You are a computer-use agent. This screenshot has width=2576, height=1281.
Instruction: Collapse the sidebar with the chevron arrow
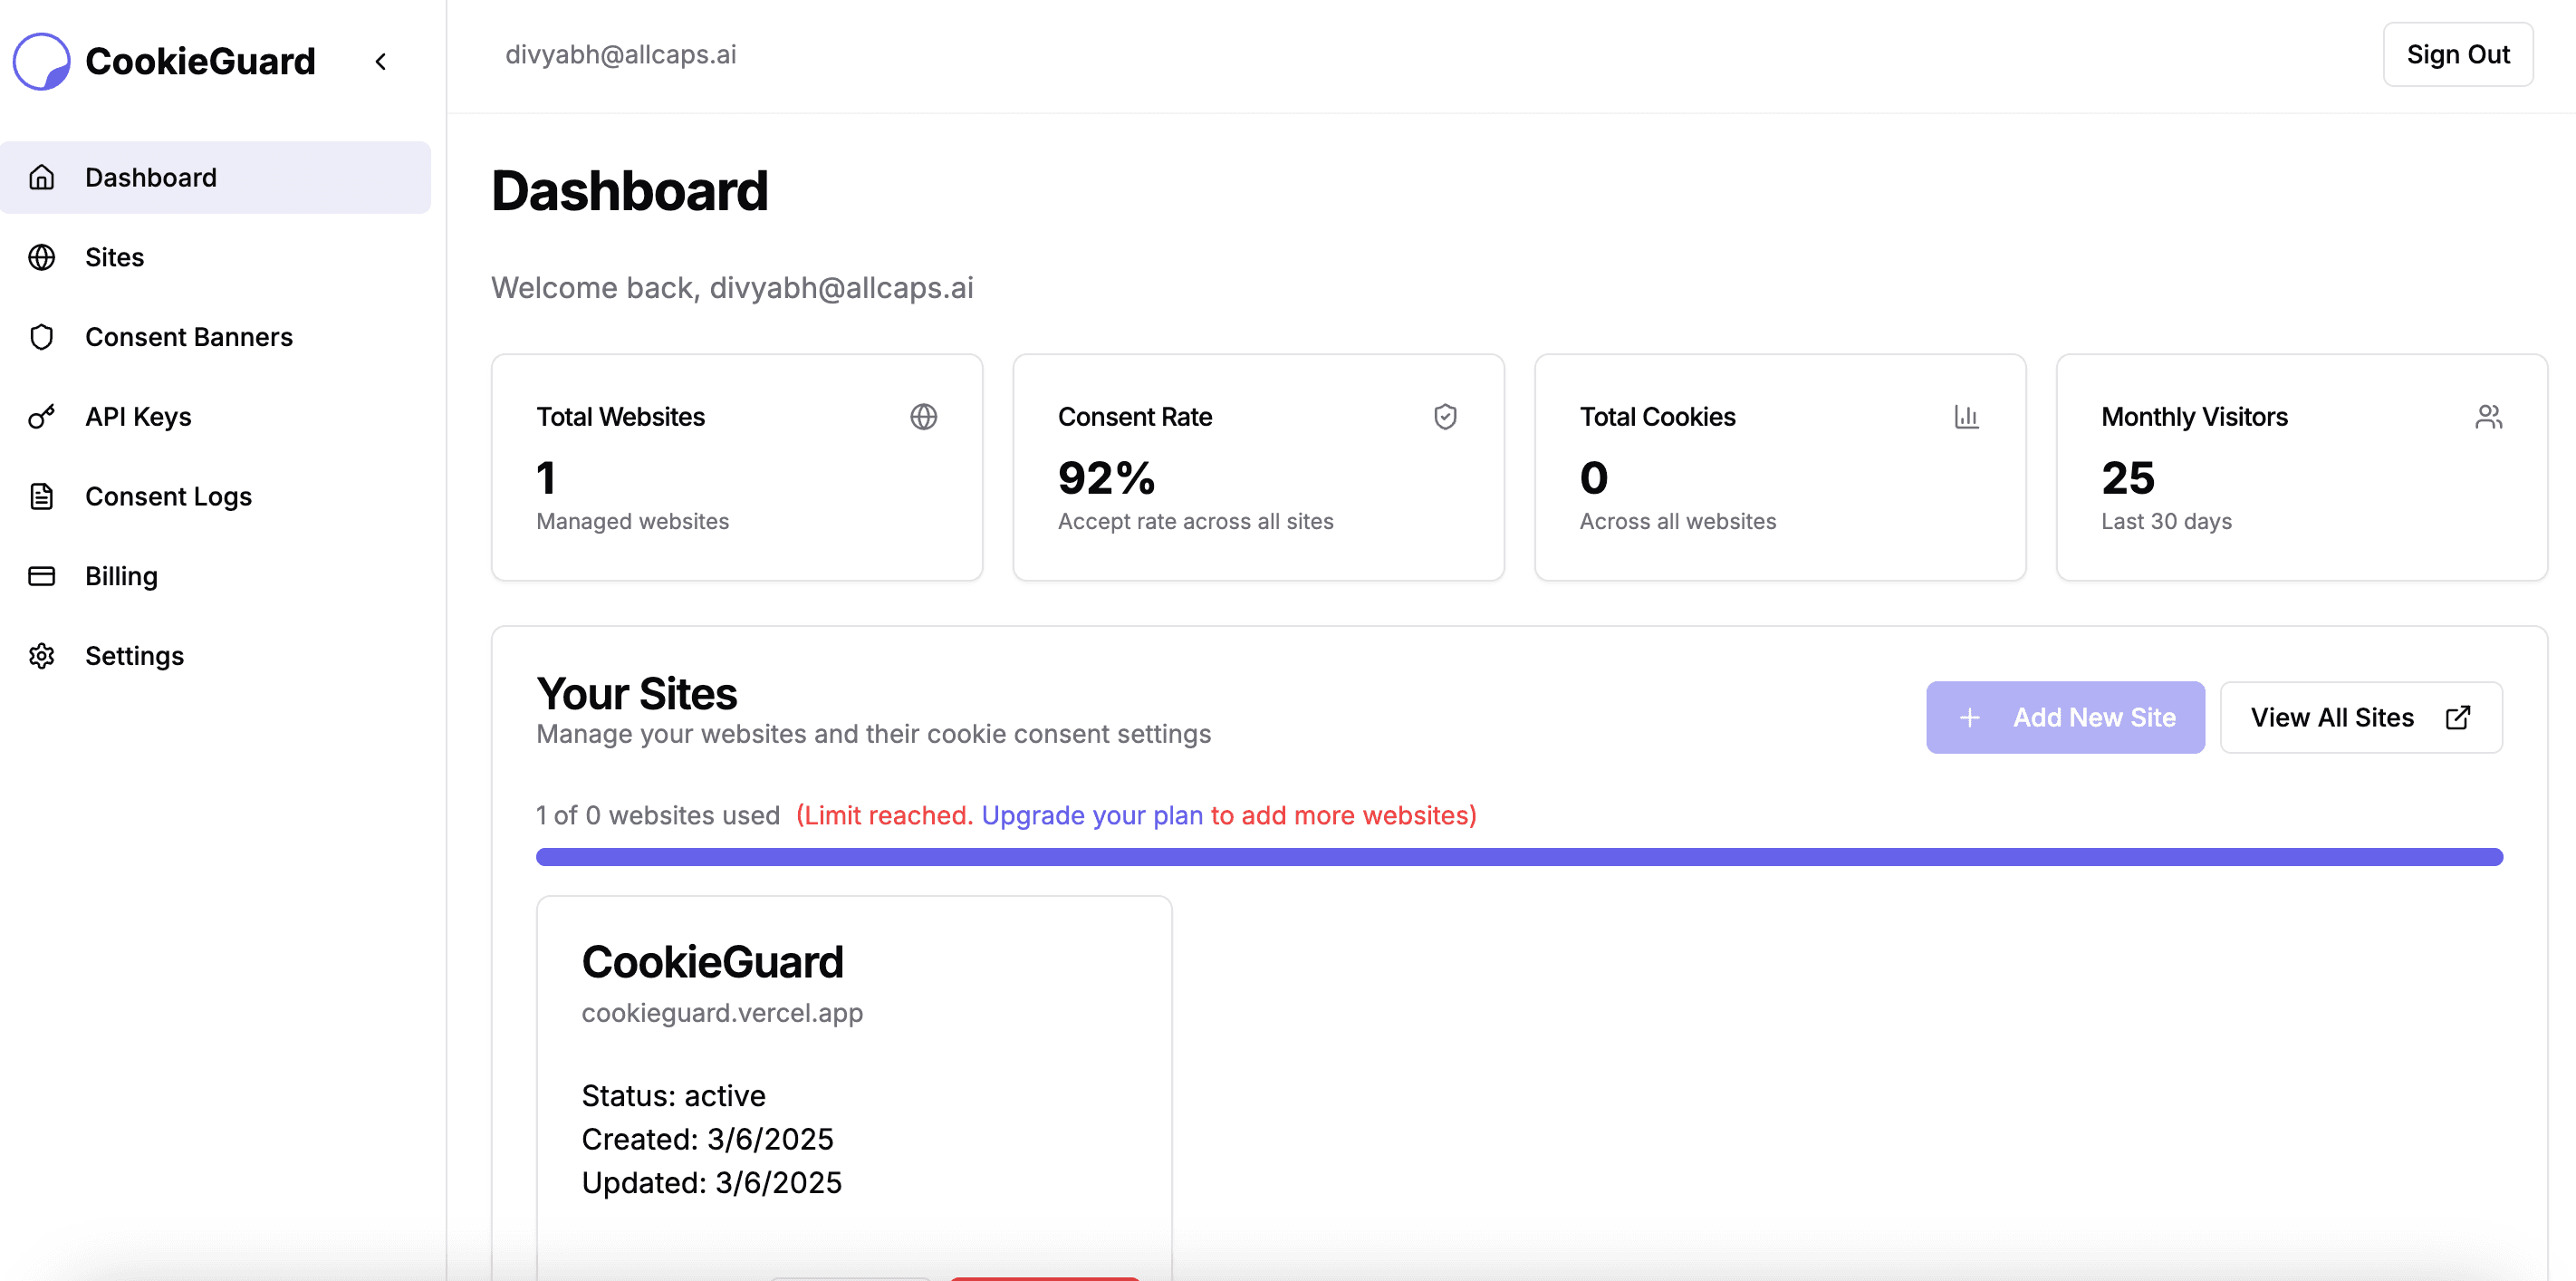[x=380, y=62]
